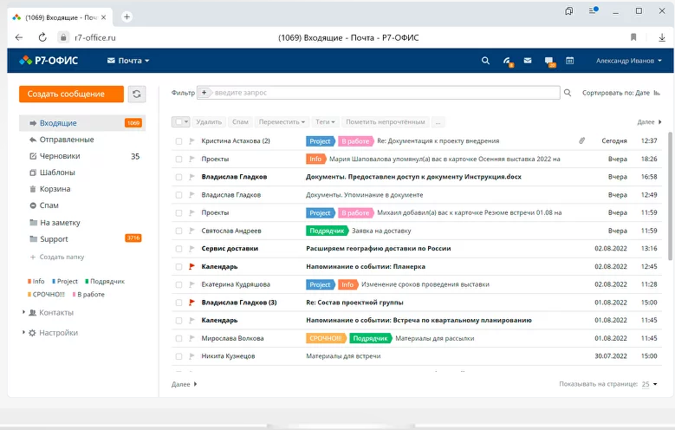This screenshot has width=675, height=430.
Task: Open the Отправленные folder
Action: pyautogui.click(x=66, y=140)
